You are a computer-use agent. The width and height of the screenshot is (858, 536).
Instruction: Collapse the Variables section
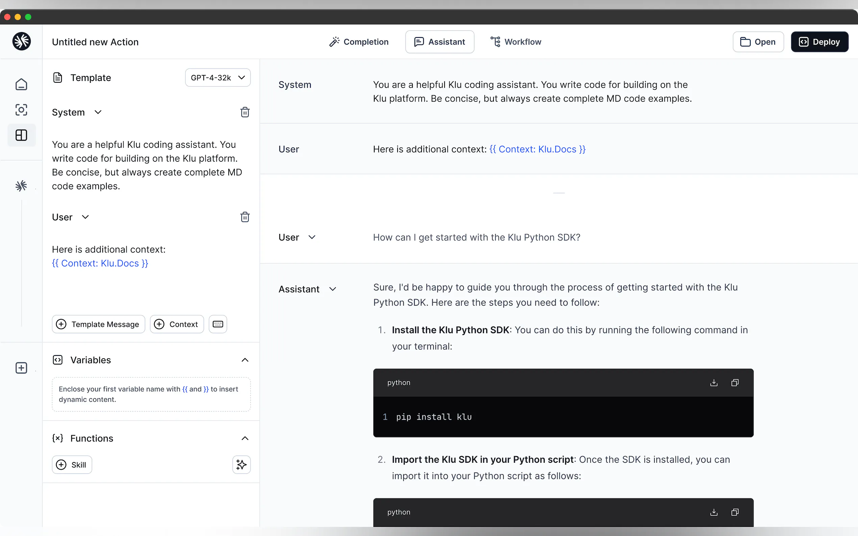[x=245, y=360]
